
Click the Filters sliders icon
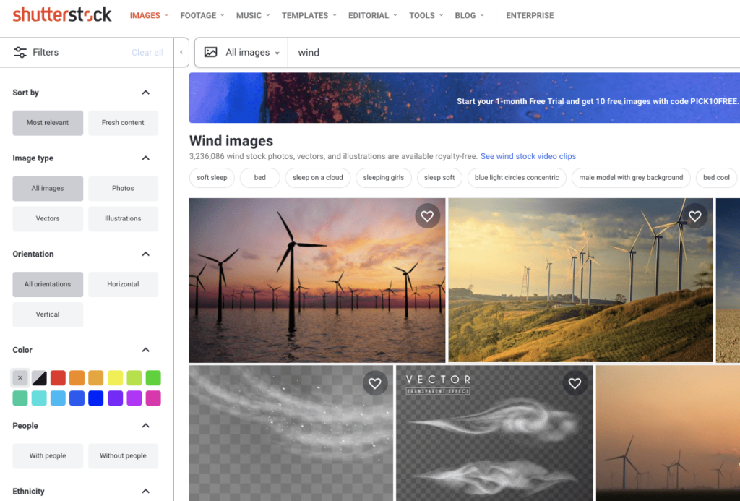[20, 52]
